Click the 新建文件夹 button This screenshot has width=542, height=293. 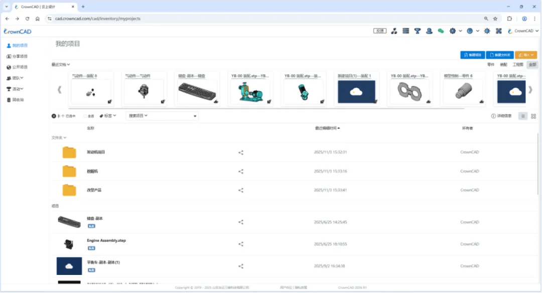pyautogui.click(x=499, y=55)
